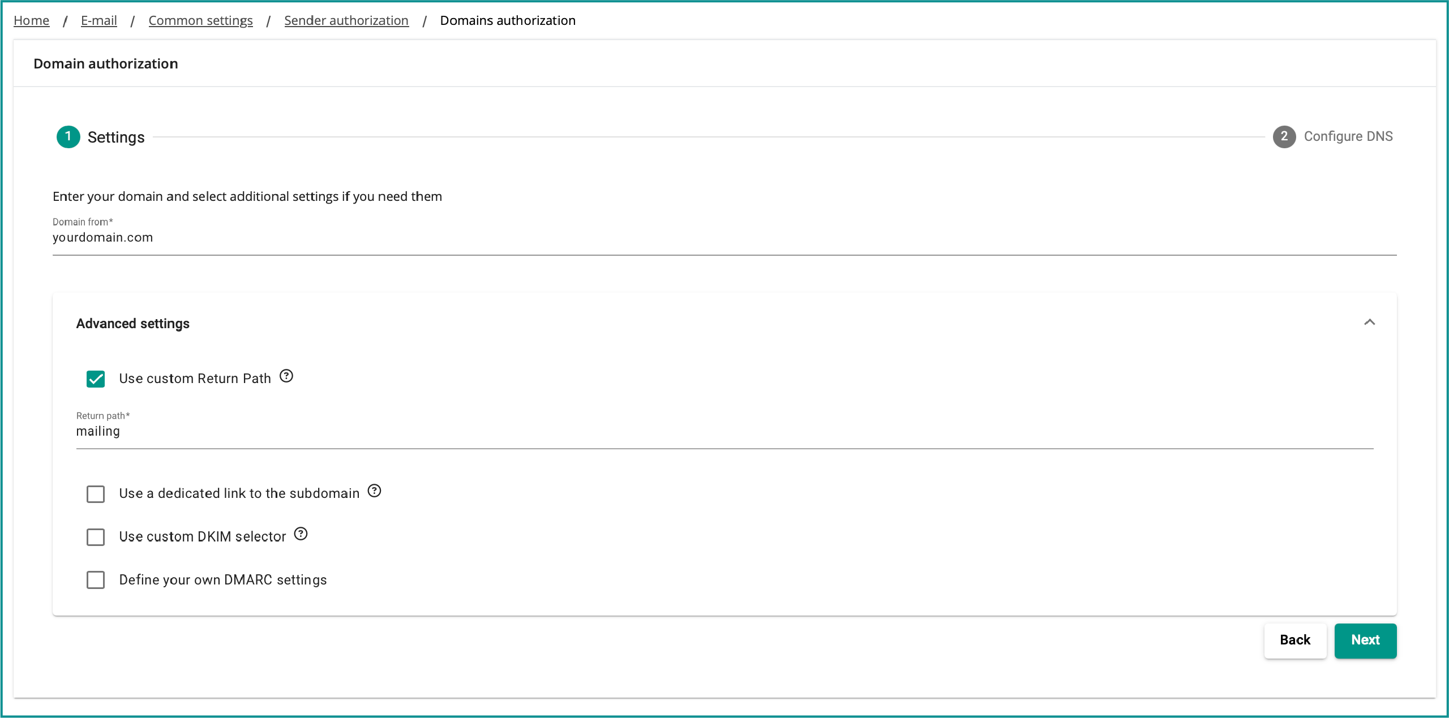Viewport: 1449px width, 718px height.
Task: Focus the Return path text field
Action: 724,432
